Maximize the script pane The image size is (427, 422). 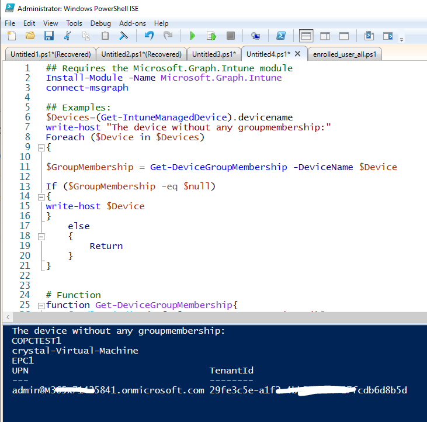click(344, 36)
